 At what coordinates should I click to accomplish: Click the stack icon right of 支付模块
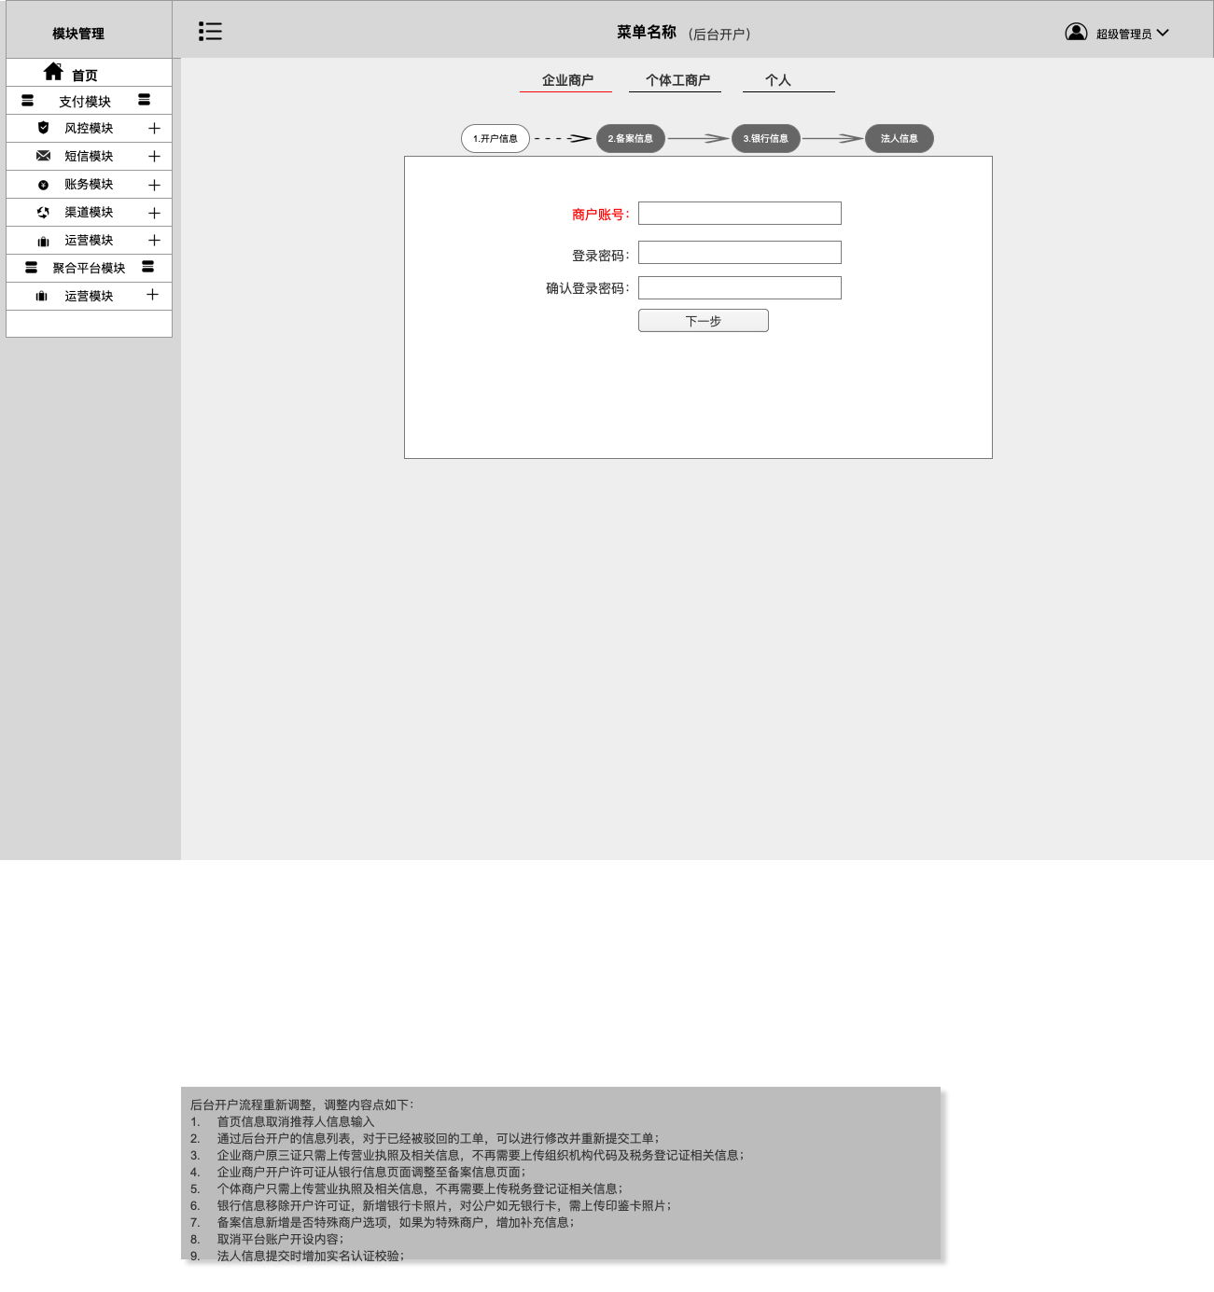click(145, 100)
